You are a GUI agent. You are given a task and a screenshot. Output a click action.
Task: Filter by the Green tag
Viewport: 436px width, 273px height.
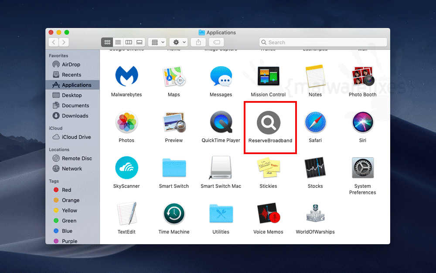tap(72, 221)
